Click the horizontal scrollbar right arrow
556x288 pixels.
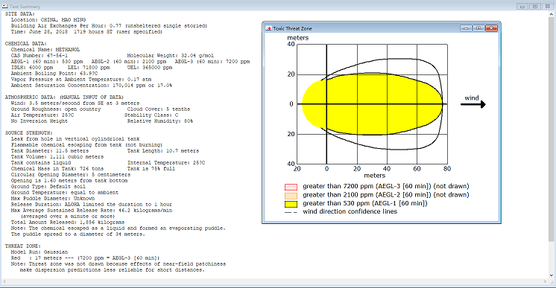(x=545, y=281)
